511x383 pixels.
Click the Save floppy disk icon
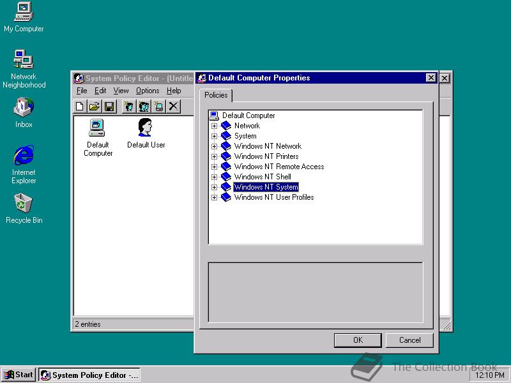point(109,107)
